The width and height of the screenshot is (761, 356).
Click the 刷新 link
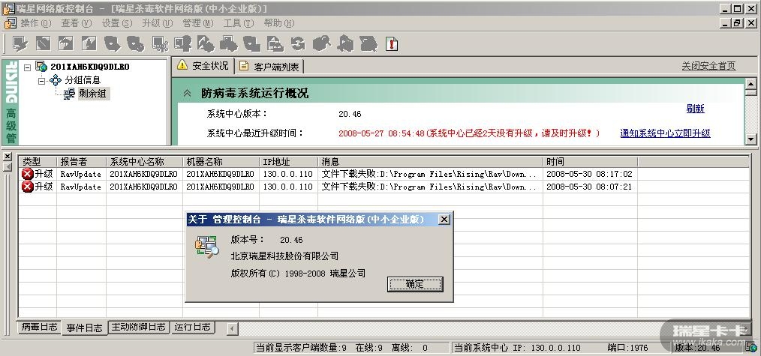pyautogui.click(x=695, y=109)
